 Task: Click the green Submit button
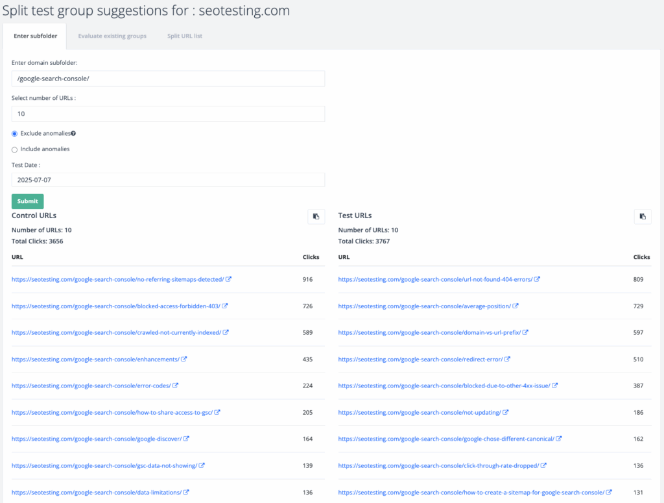tap(27, 201)
